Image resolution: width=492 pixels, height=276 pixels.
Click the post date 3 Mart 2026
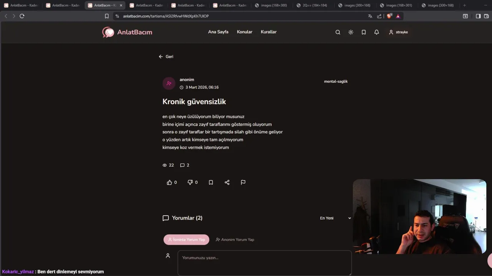click(x=202, y=87)
